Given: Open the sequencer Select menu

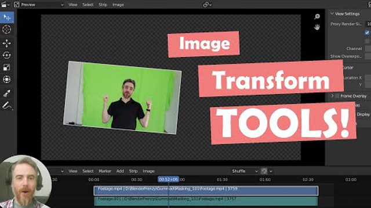Looking at the screenshot, I should click(x=88, y=171).
